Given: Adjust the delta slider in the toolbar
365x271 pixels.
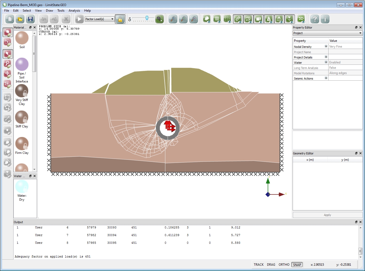Looking at the screenshot, I should [147, 19].
